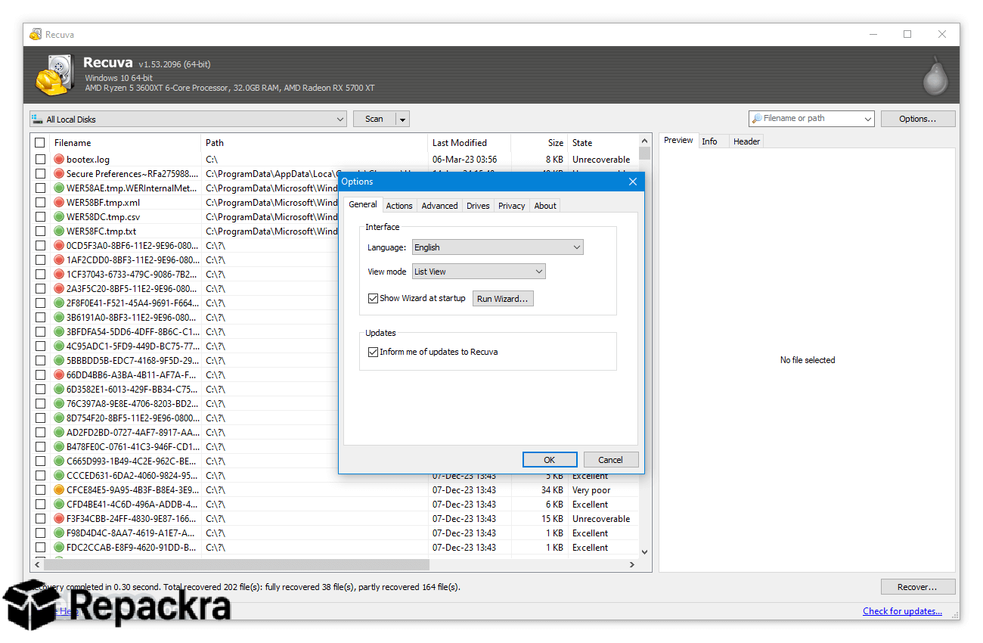Click the Run Wizard... button
983x643 pixels.
click(x=503, y=299)
